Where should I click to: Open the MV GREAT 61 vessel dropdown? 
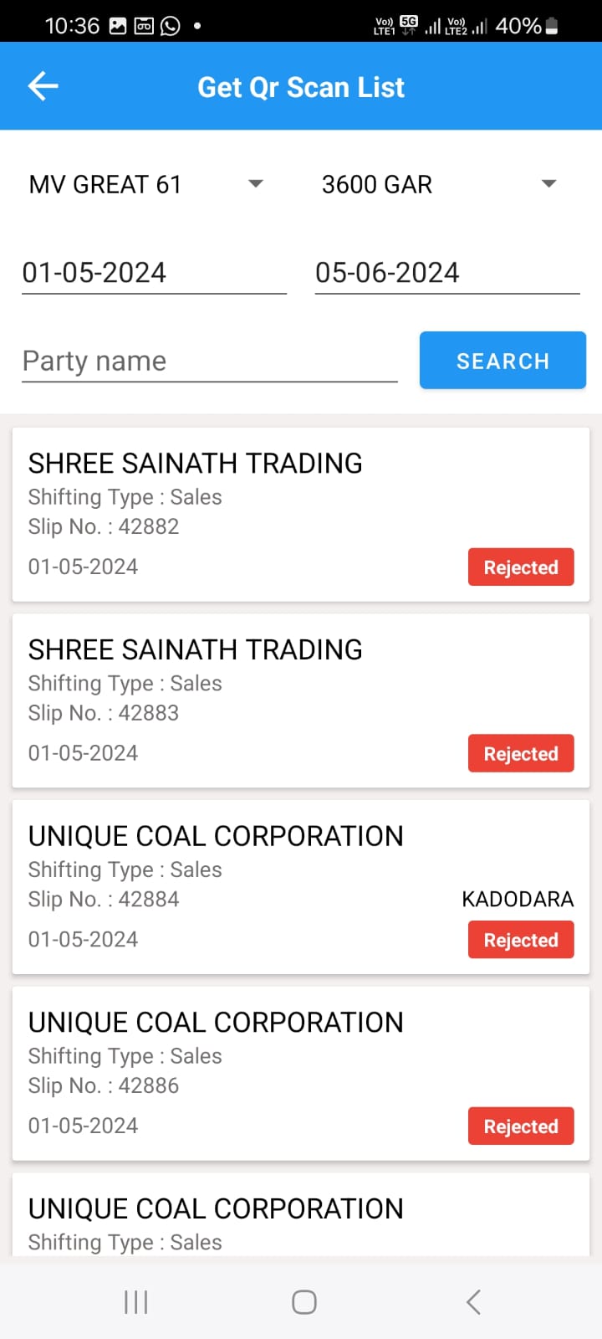pyautogui.click(x=146, y=184)
